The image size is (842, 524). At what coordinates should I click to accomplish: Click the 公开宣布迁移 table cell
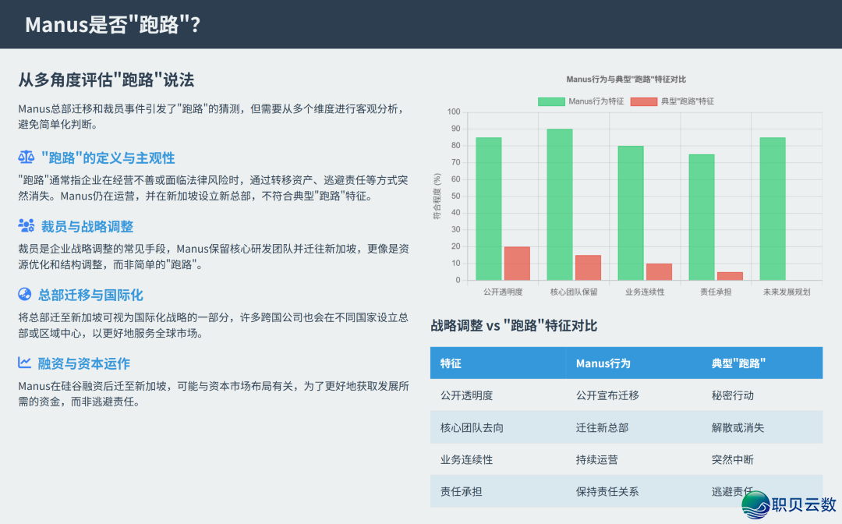click(x=607, y=395)
